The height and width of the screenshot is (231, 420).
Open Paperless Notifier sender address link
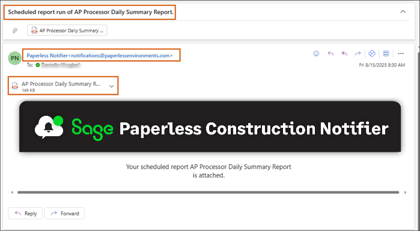click(x=100, y=56)
